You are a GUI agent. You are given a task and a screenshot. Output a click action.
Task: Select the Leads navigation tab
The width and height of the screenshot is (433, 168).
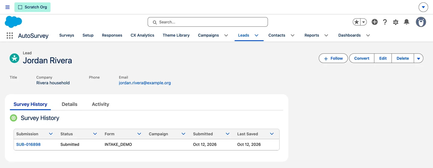244,35
